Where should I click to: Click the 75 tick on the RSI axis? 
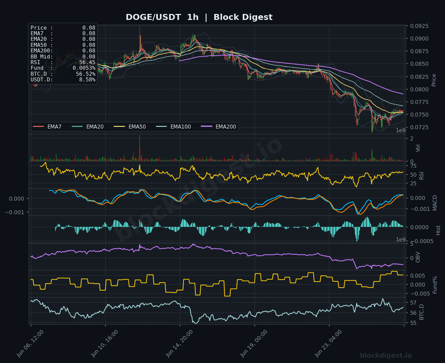click(x=413, y=166)
